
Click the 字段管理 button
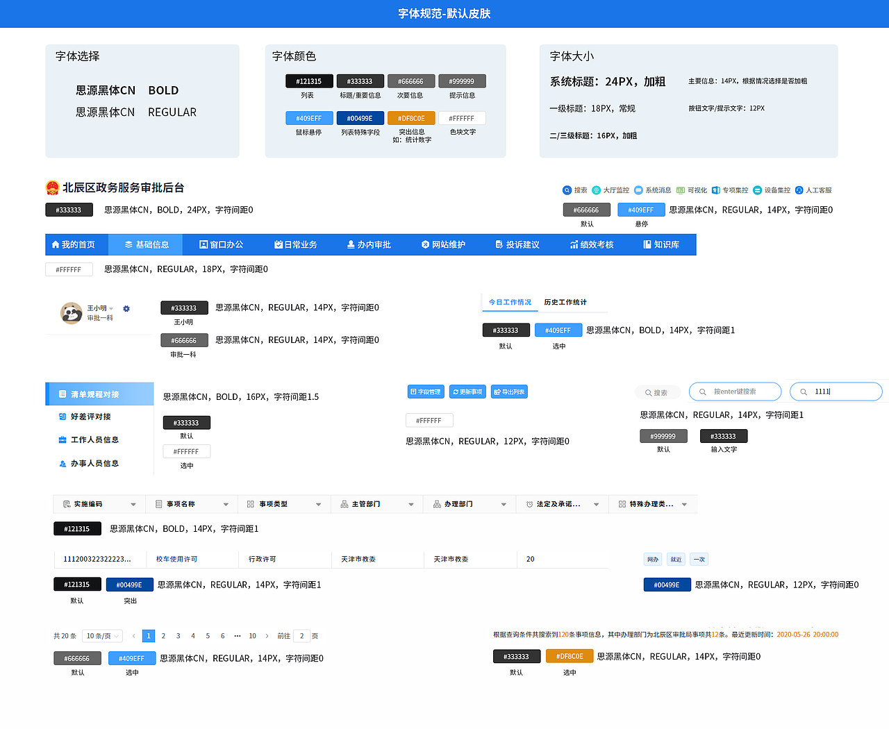pos(426,392)
